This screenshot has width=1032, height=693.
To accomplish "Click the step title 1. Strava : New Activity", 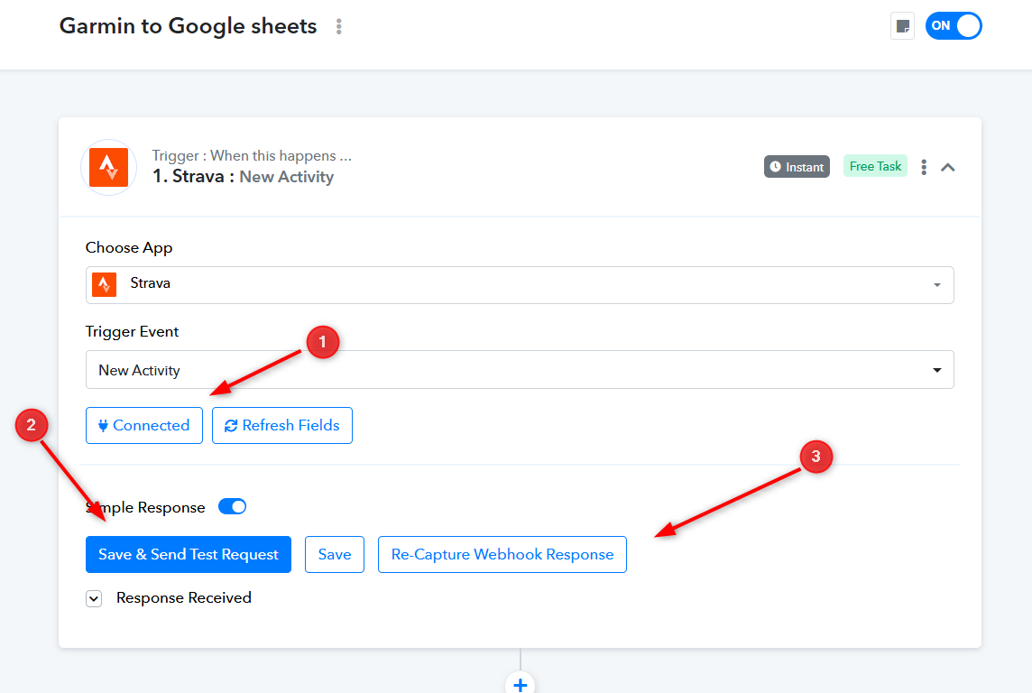I will coord(243,176).
